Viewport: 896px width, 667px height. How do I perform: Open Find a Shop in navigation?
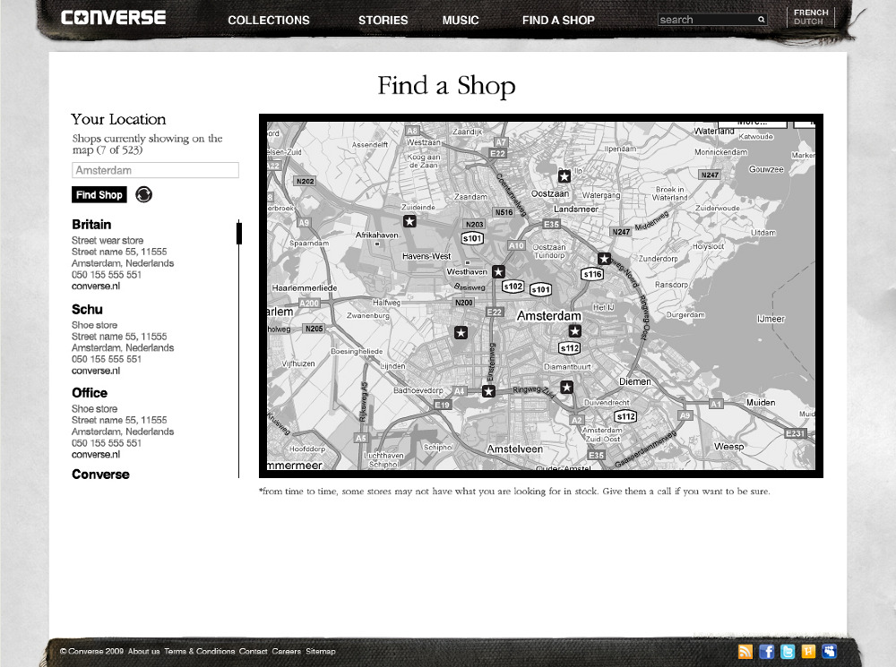pyautogui.click(x=558, y=20)
